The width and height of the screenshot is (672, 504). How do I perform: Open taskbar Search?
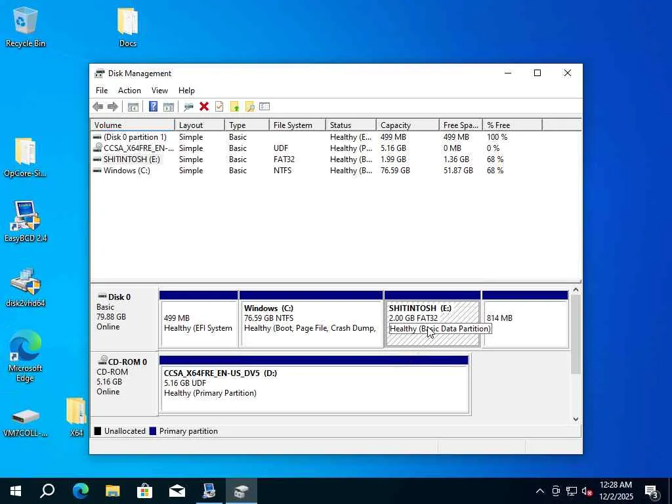(47, 491)
